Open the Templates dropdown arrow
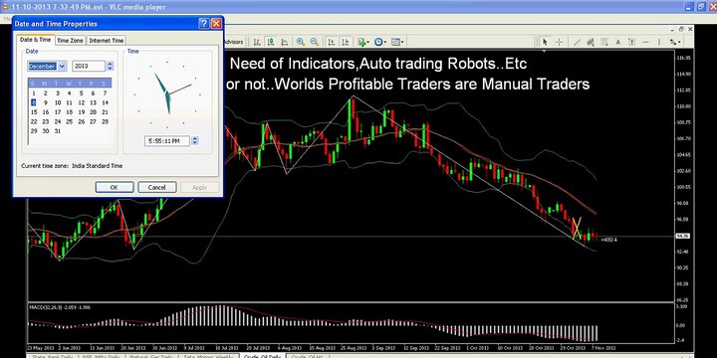This screenshot has height=358, width=717. point(402,42)
